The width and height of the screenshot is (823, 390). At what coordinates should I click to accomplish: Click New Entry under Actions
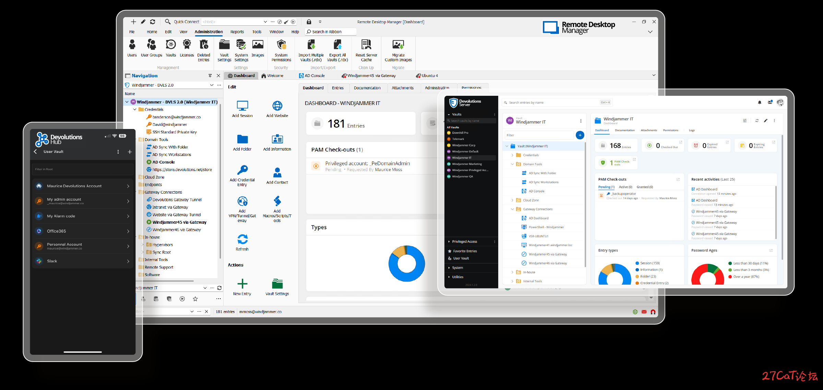[x=242, y=287]
